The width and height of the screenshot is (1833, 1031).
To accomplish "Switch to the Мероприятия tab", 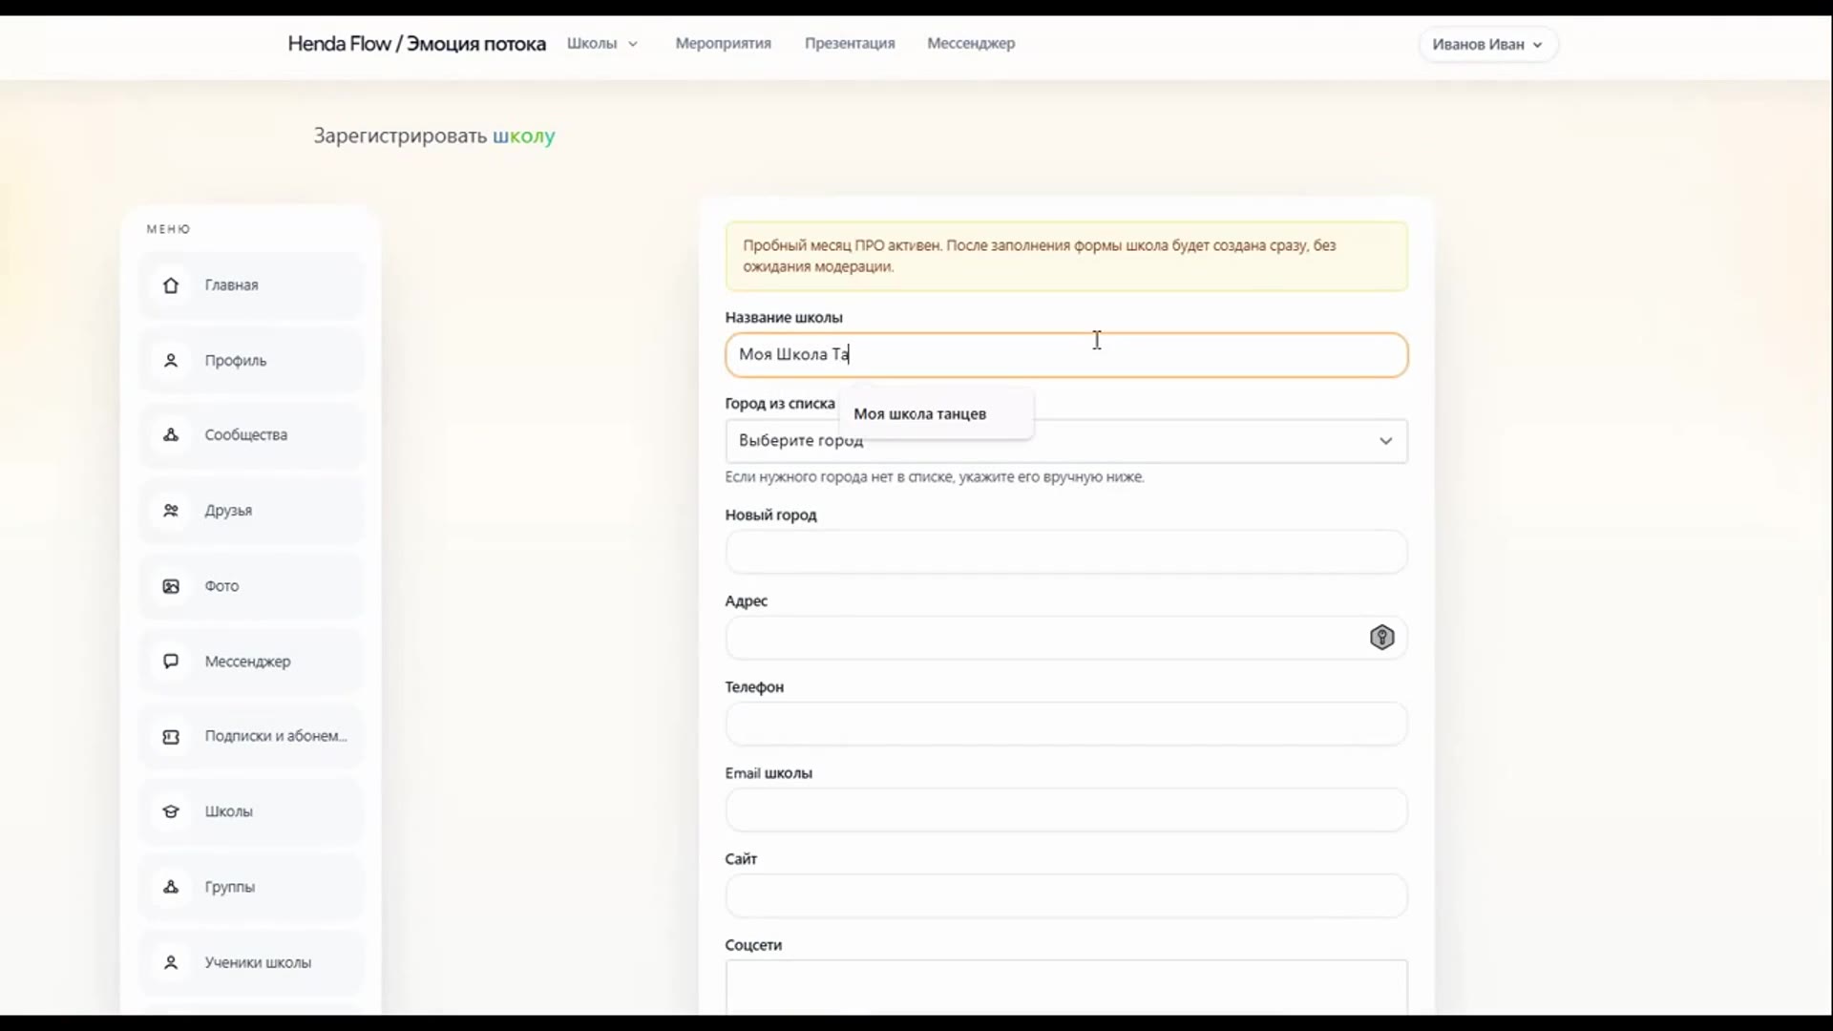I will point(722,43).
